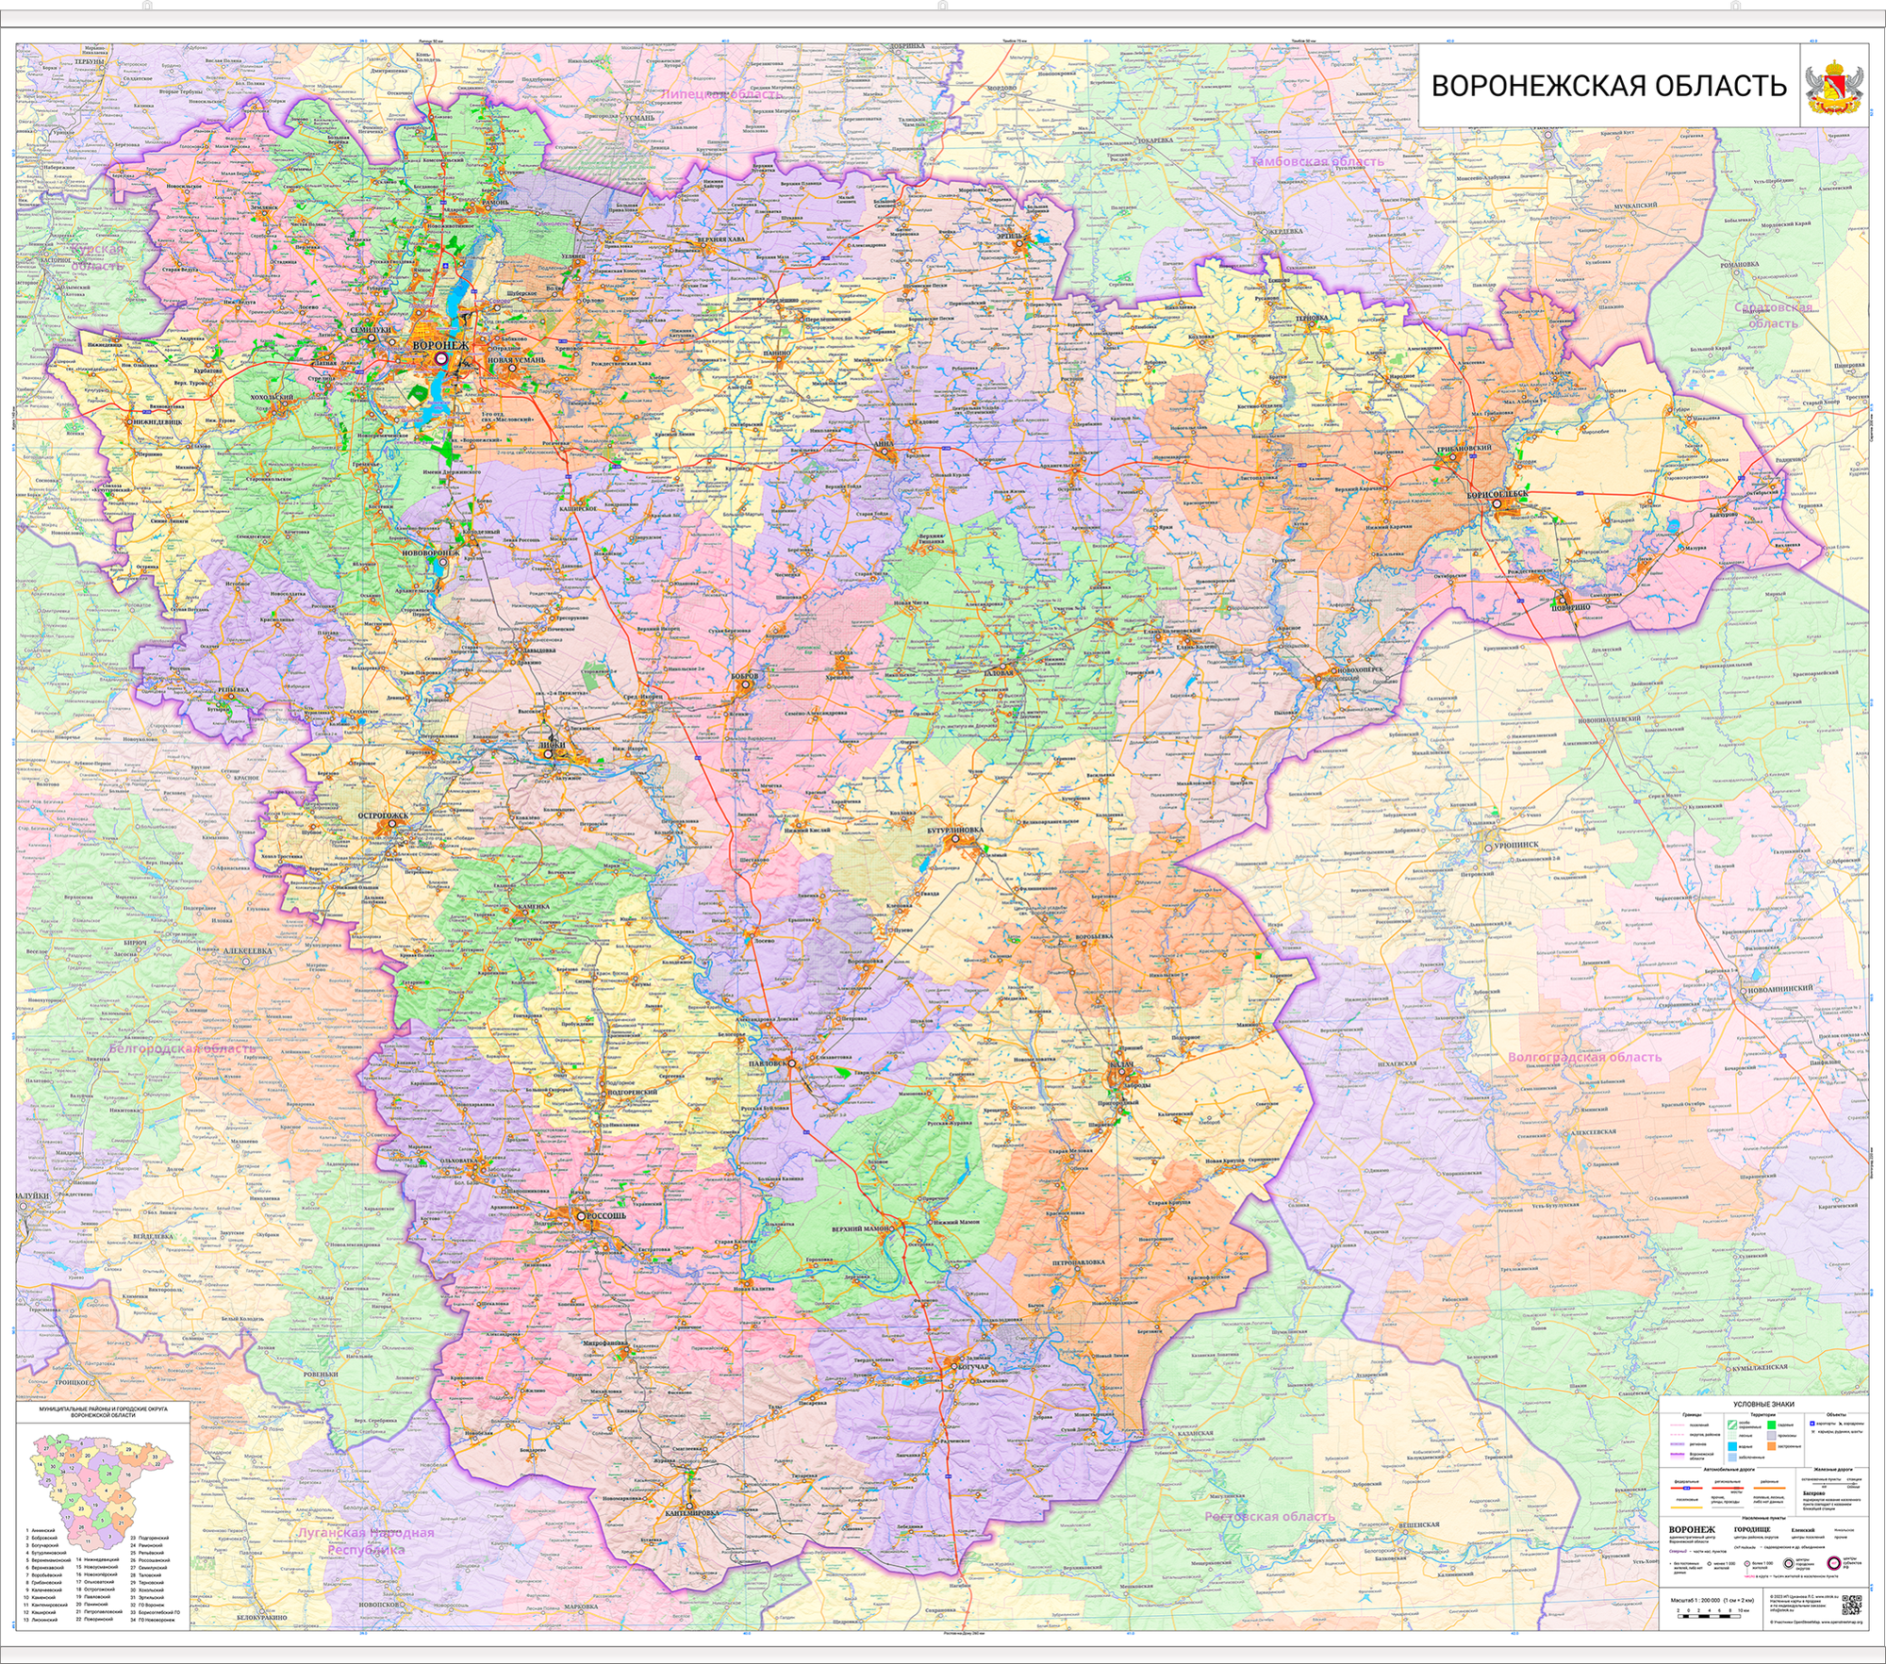Viewport: 1886px width, 1664px height.
Task: Click the 'СЕМИЛУКИ' label on the map
Action: [x=371, y=330]
